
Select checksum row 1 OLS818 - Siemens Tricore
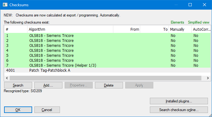tap(107, 36)
